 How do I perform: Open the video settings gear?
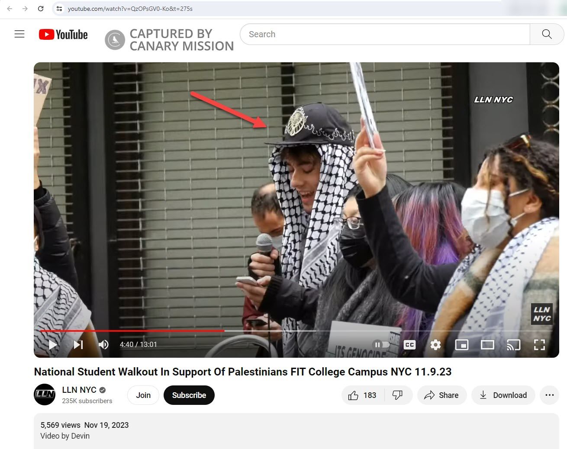point(435,345)
